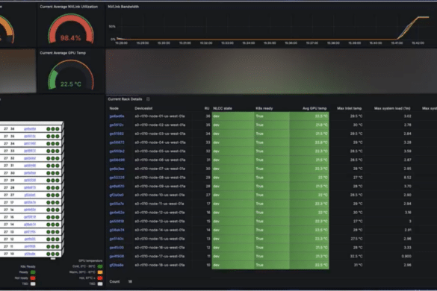
Task: Open node link in the node-18 table row
Action: (x=117, y=265)
